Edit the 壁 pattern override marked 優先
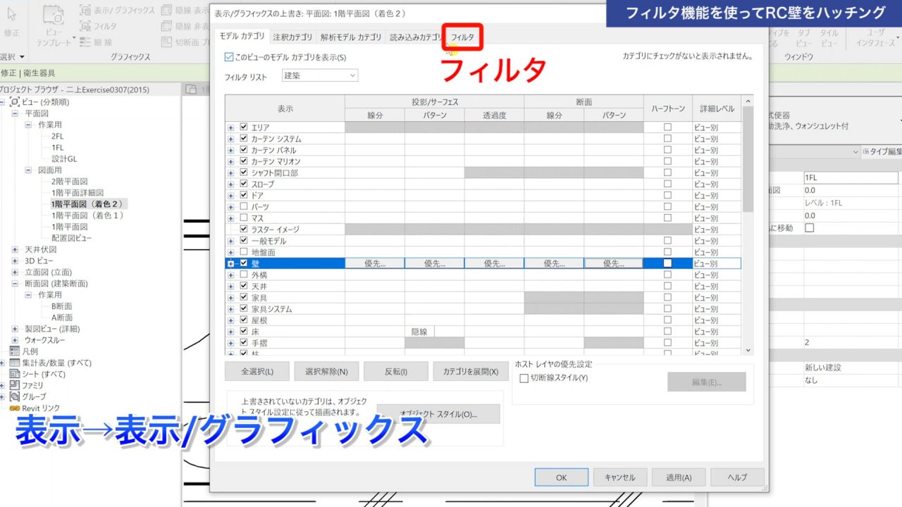This screenshot has height=507, width=902. (433, 263)
